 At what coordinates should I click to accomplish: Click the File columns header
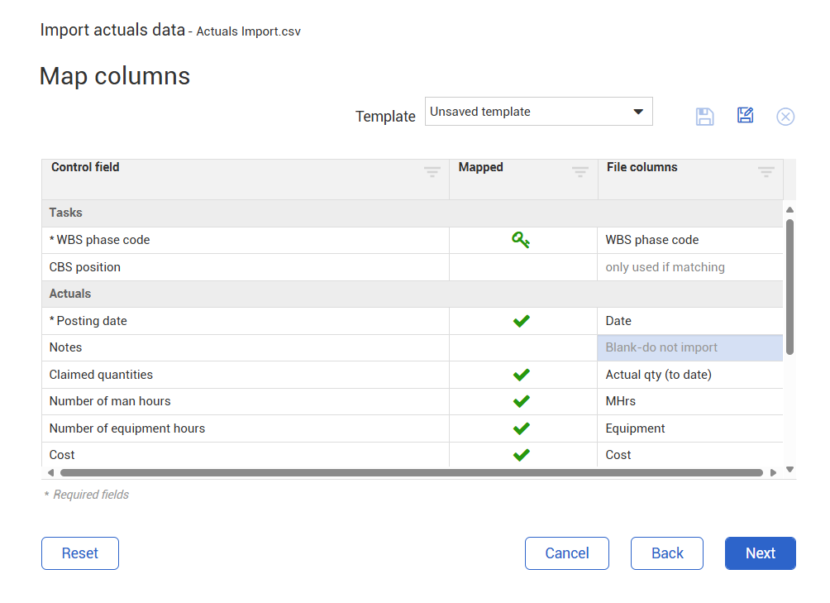coord(642,167)
